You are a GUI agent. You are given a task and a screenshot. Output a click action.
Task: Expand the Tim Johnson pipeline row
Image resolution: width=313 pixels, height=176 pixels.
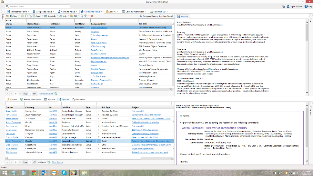[99, 115]
